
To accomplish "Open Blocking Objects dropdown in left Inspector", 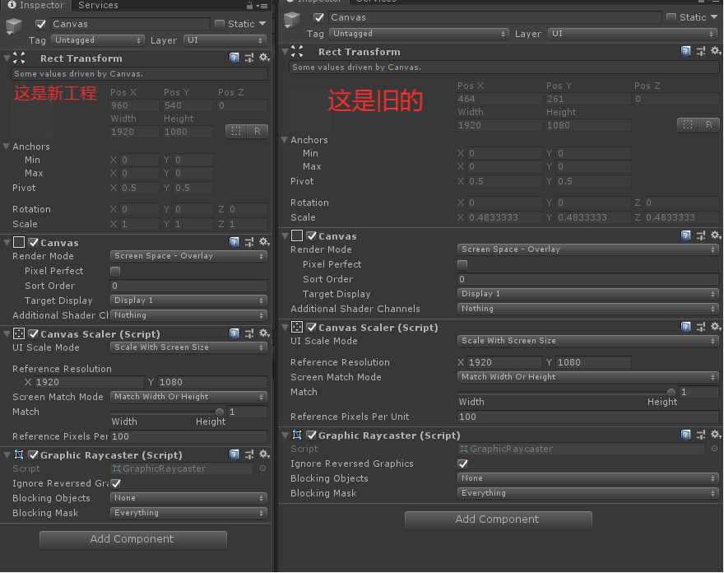I will 189,498.
